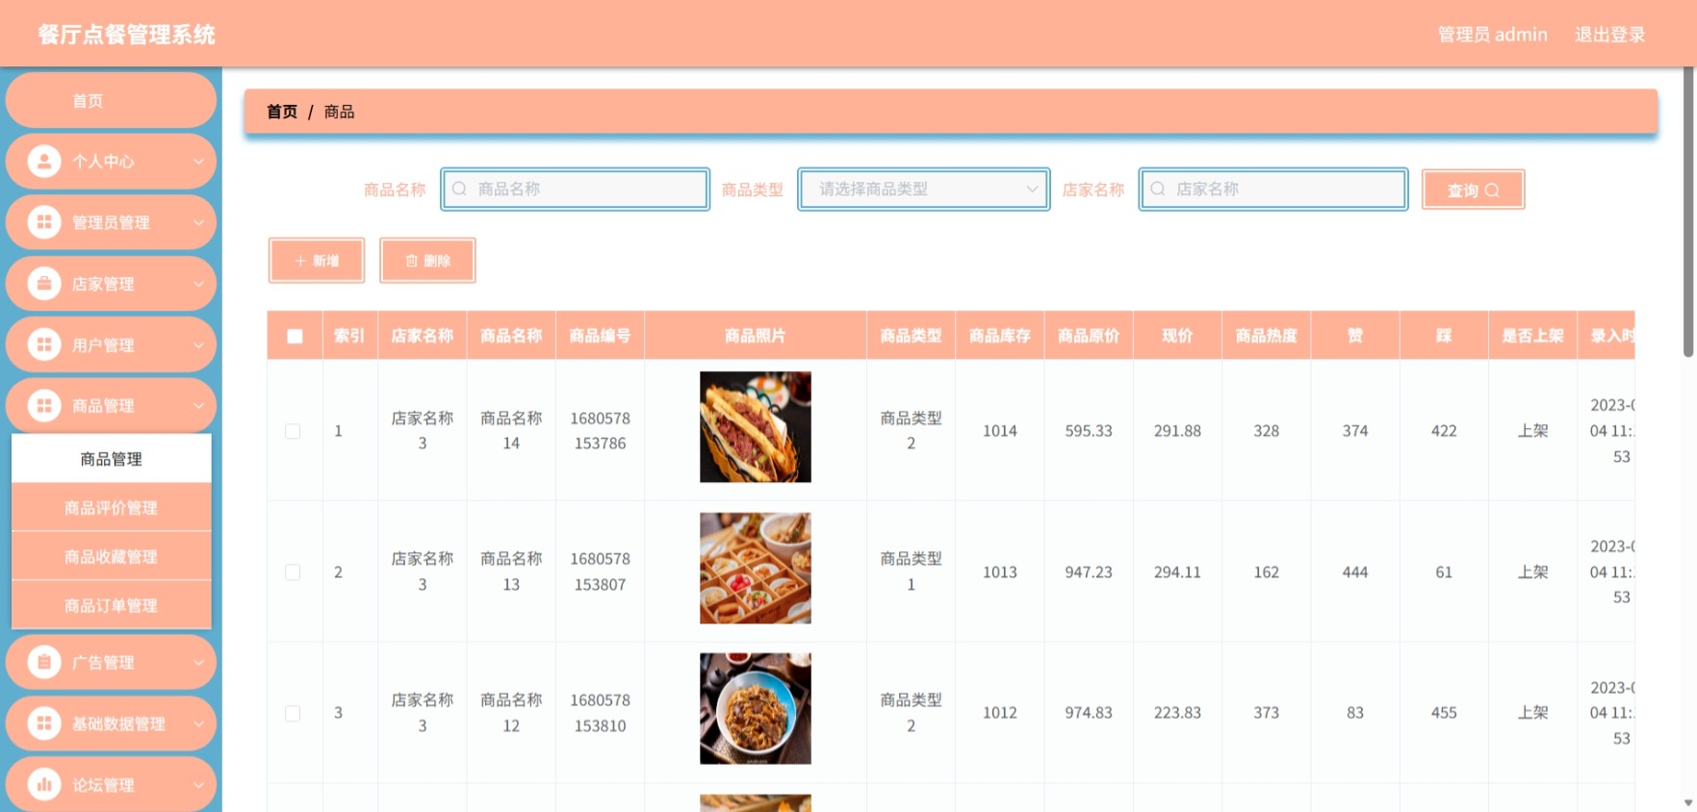Expand 广告管理 menu chevron
Viewport: 1697px width, 812px height.
pyautogui.click(x=198, y=662)
